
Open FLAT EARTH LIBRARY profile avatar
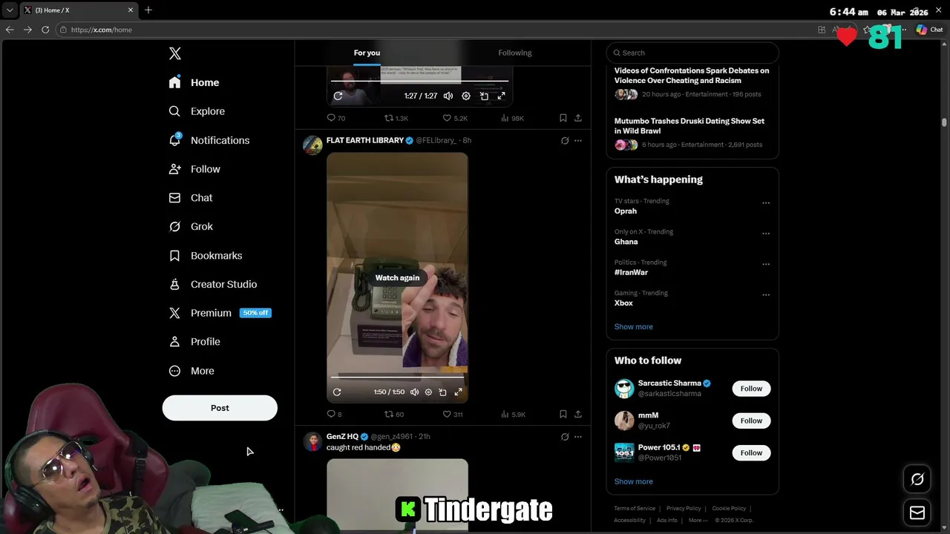click(x=312, y=145)
